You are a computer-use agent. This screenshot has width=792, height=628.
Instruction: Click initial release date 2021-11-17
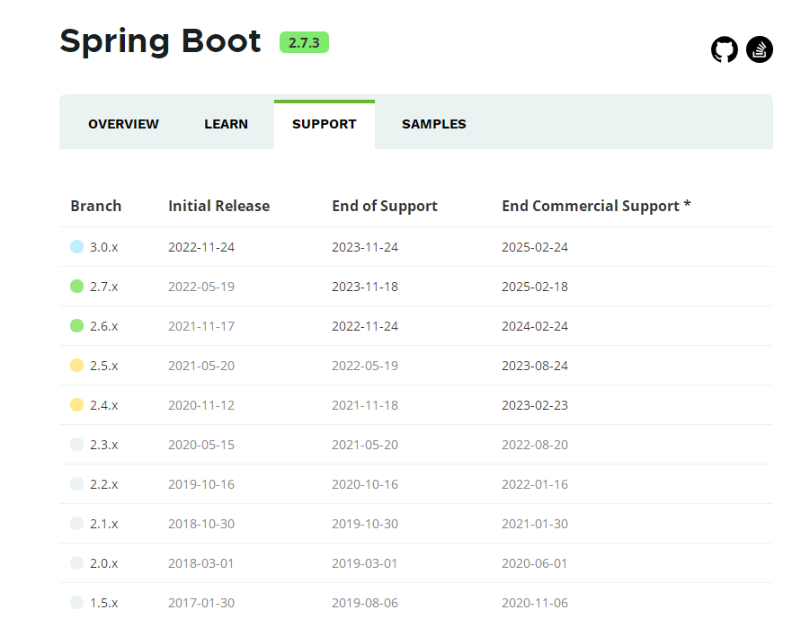[201, 326]
